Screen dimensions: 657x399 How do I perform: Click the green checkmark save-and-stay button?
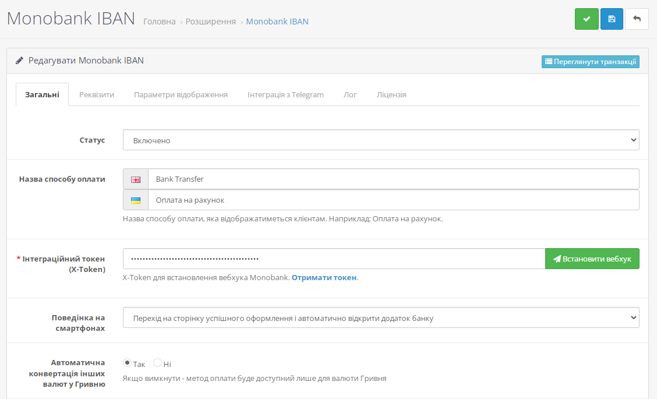[587, 19]
